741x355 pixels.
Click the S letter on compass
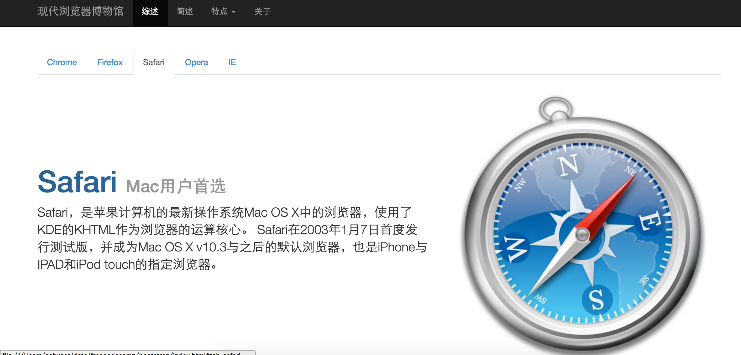coord(596,299)
